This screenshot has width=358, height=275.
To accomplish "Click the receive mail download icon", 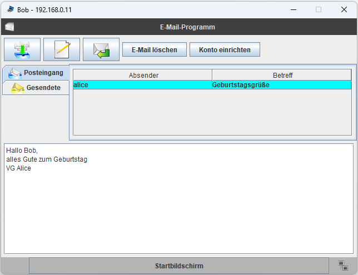I will pyautogui.click(x=22, y=49).
